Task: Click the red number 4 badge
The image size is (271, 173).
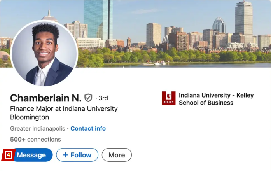Action: pyautogui.click(x=8, y=155)
